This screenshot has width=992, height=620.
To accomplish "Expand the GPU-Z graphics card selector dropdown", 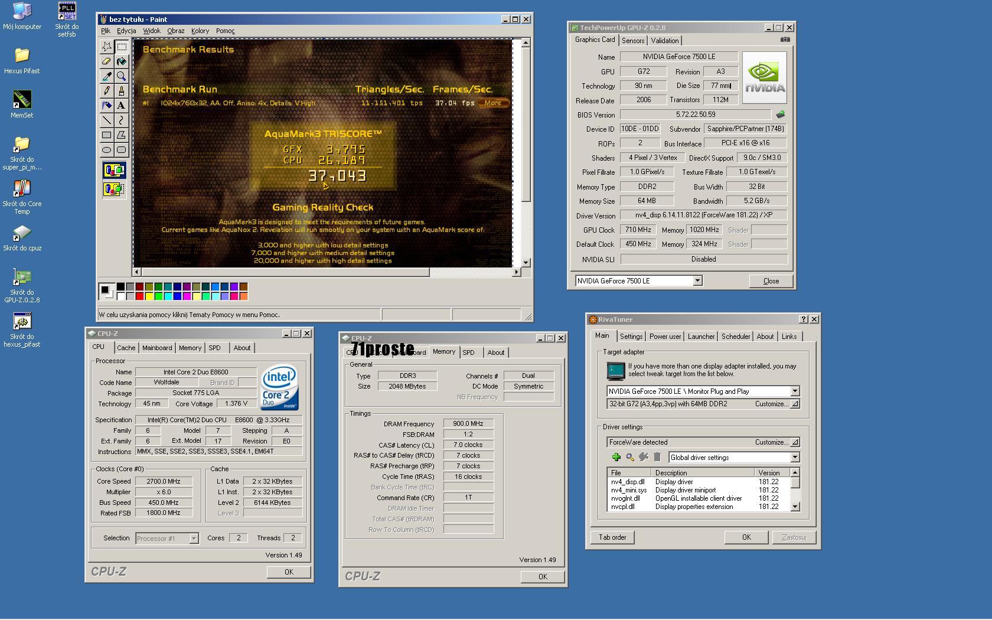I will click(x=697, y=280).
